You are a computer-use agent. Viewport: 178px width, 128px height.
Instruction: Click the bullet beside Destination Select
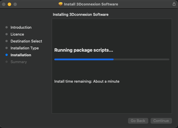(7, 41)
